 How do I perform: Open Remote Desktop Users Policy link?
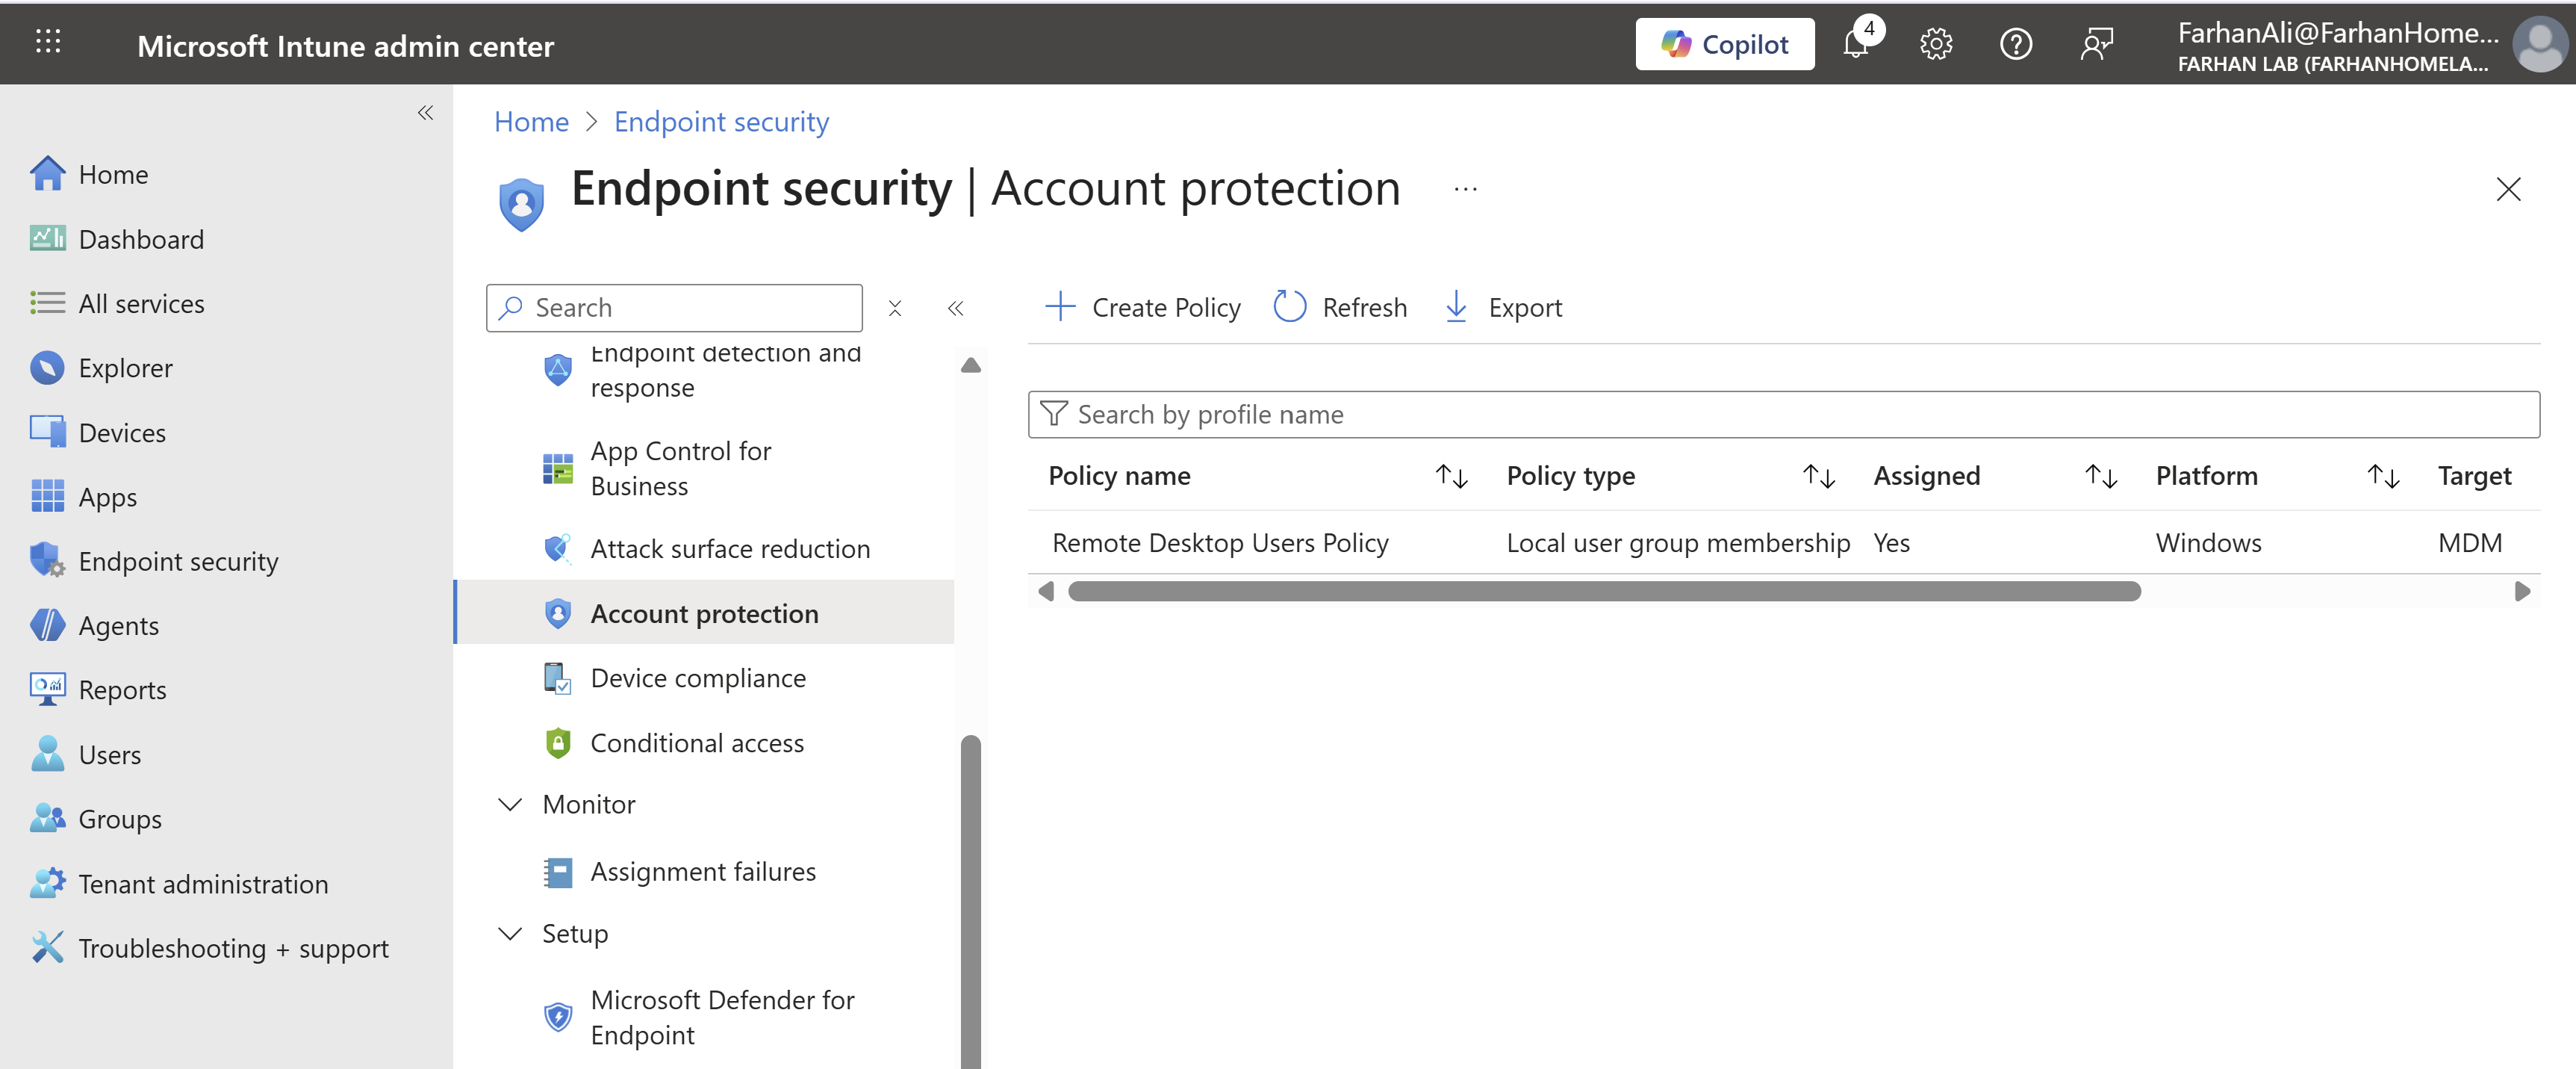pos(1220,544)
